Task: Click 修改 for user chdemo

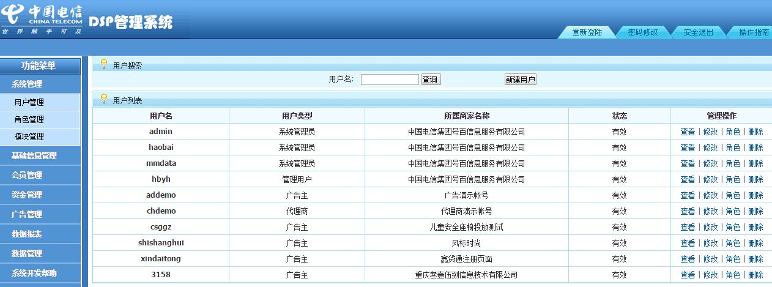Action: (710, 211)
